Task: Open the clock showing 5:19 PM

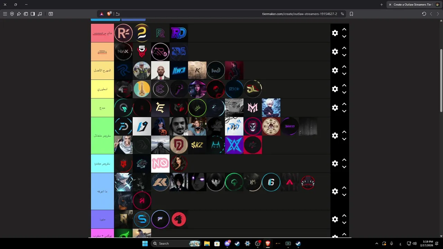Action: 427,243
